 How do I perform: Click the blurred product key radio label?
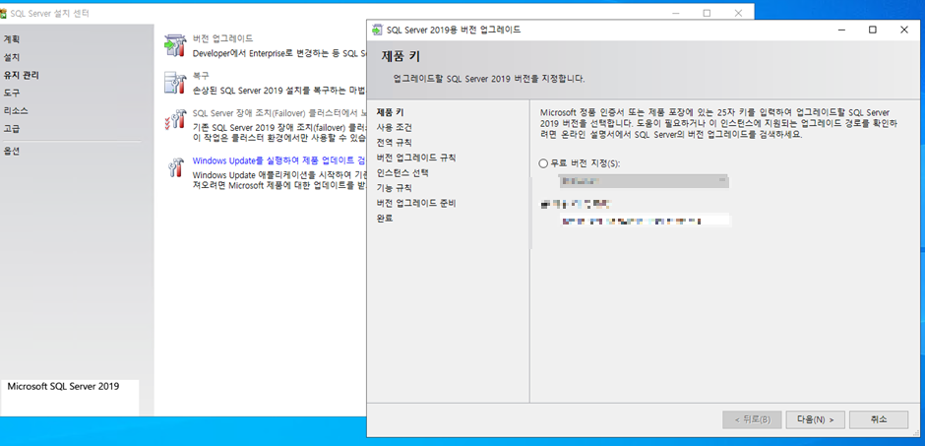point(576,204)
